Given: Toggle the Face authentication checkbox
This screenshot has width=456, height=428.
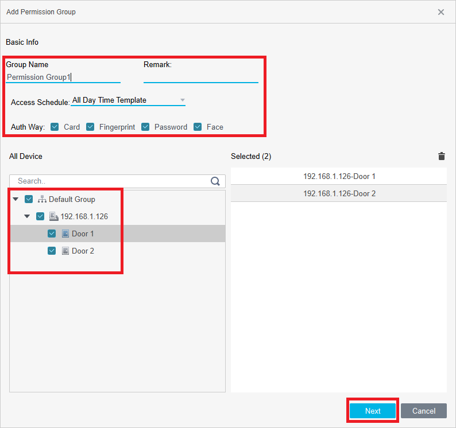Looking at the screenshot, I should [198, 127].
